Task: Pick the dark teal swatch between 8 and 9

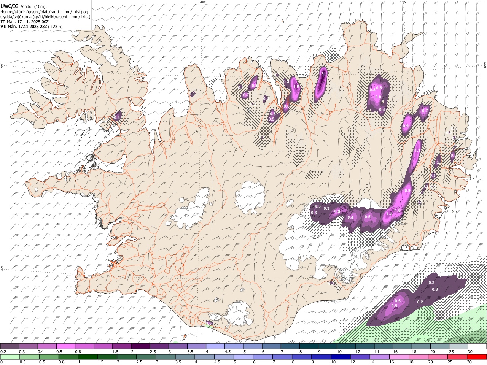Action: pos(308,346)
